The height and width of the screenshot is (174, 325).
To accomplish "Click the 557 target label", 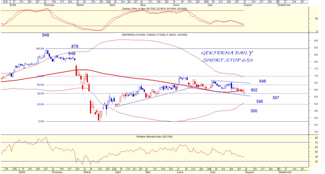I will 276,98.
